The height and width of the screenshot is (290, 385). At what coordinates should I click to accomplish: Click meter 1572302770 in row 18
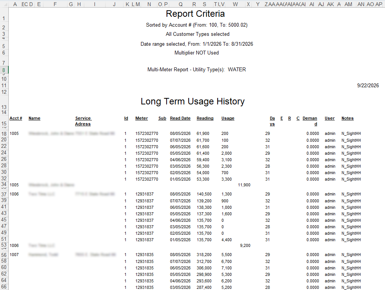click(x=147, y=134)
